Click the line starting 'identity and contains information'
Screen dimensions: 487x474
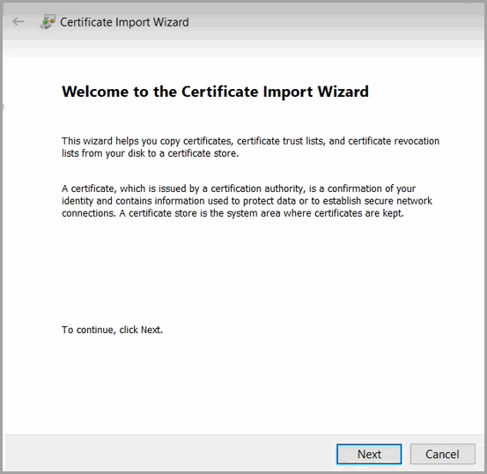click(247, 201)
